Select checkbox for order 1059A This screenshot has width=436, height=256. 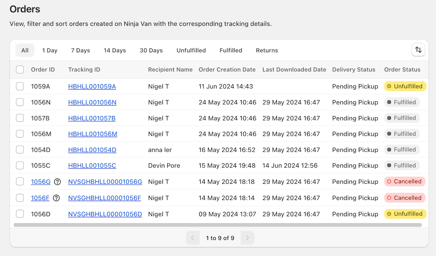point(20,86)
